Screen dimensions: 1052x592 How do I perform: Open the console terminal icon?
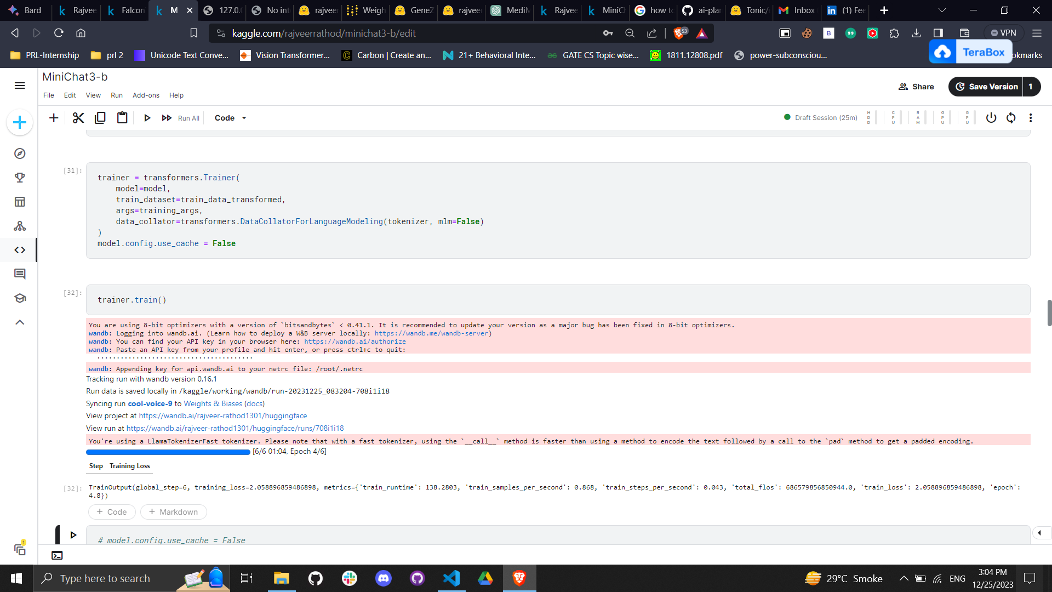[57, 555]
